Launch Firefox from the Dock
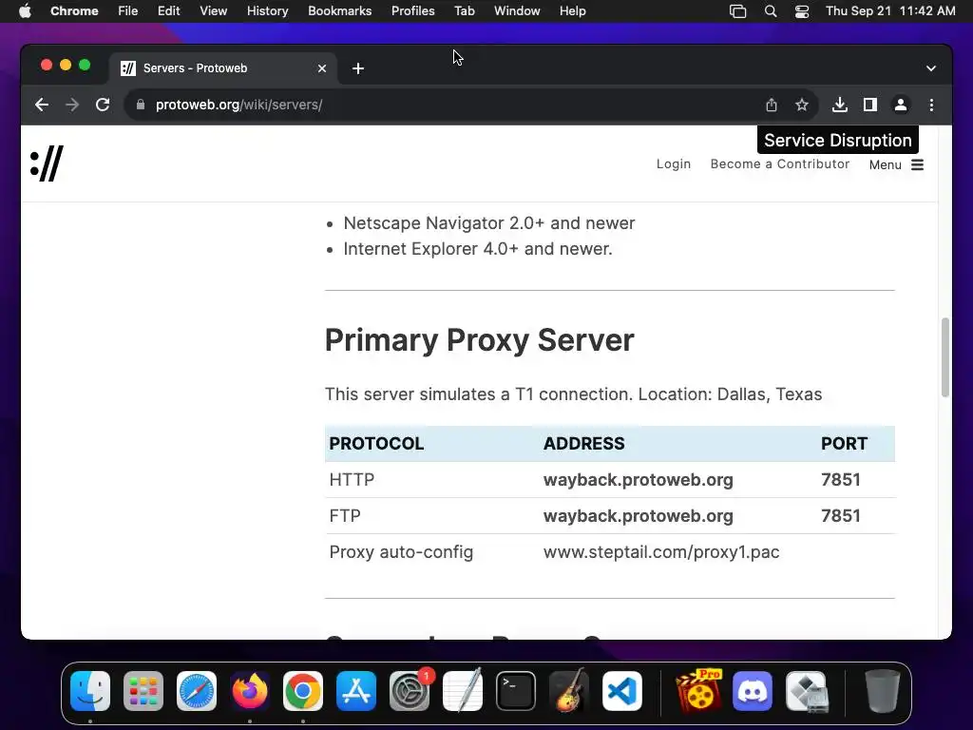This screenshot has height=730, width=973. click(250, 691)
